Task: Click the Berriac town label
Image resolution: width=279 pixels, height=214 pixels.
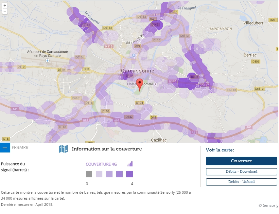Action: pyautogui.click(x=250, y=55)
